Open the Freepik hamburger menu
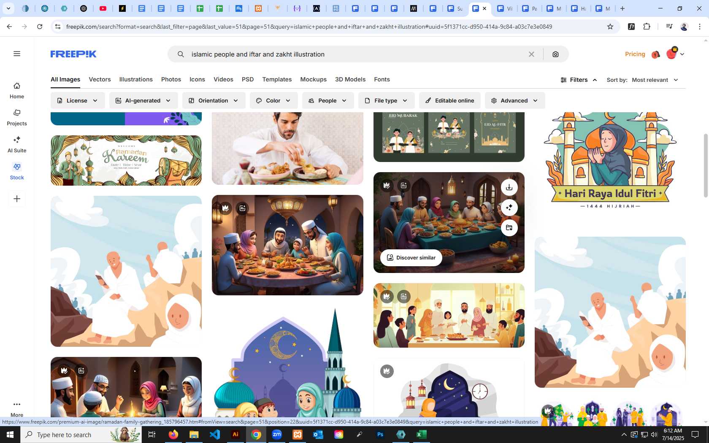The height and width of the screenshot is (443, 709). click(17, 54)
